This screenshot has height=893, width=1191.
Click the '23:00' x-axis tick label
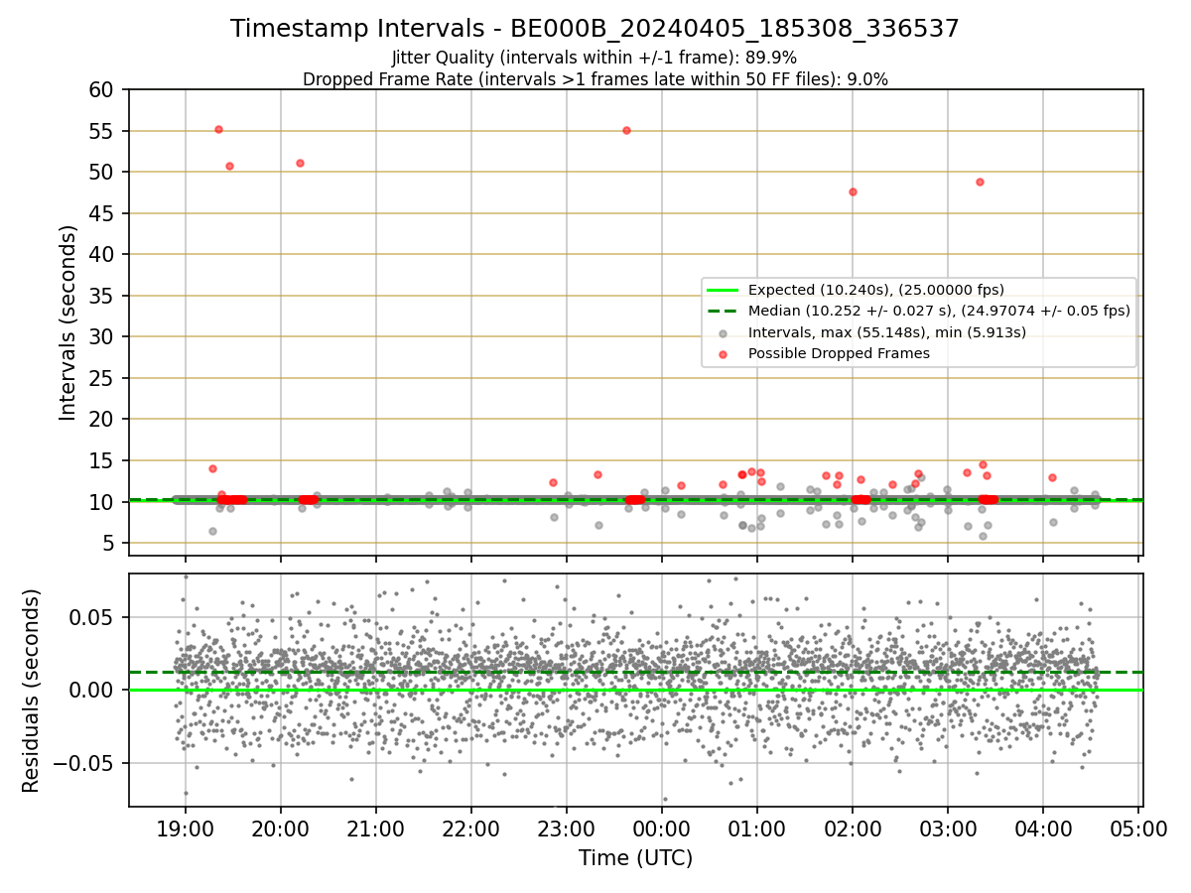567,828
